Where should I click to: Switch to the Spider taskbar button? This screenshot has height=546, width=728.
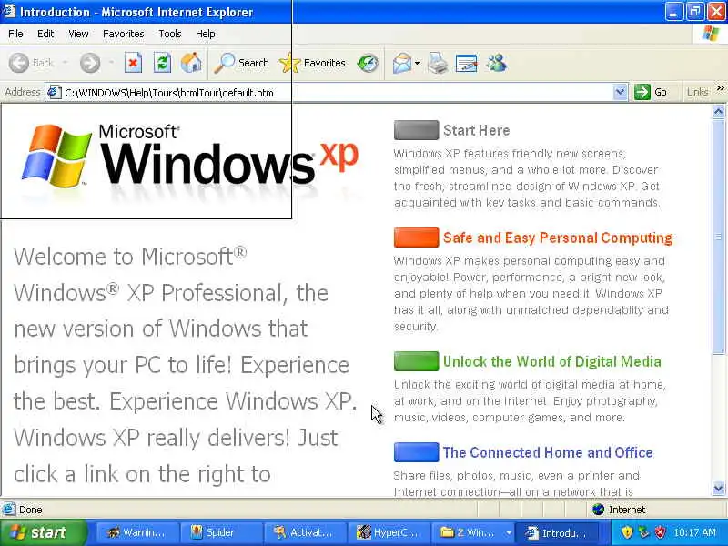[221, 533]
